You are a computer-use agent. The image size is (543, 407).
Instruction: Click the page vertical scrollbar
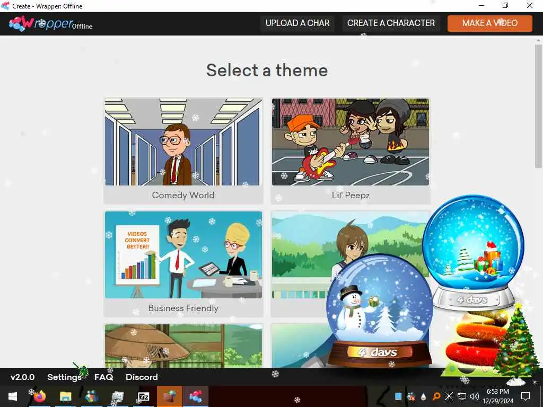click(538, 105)
